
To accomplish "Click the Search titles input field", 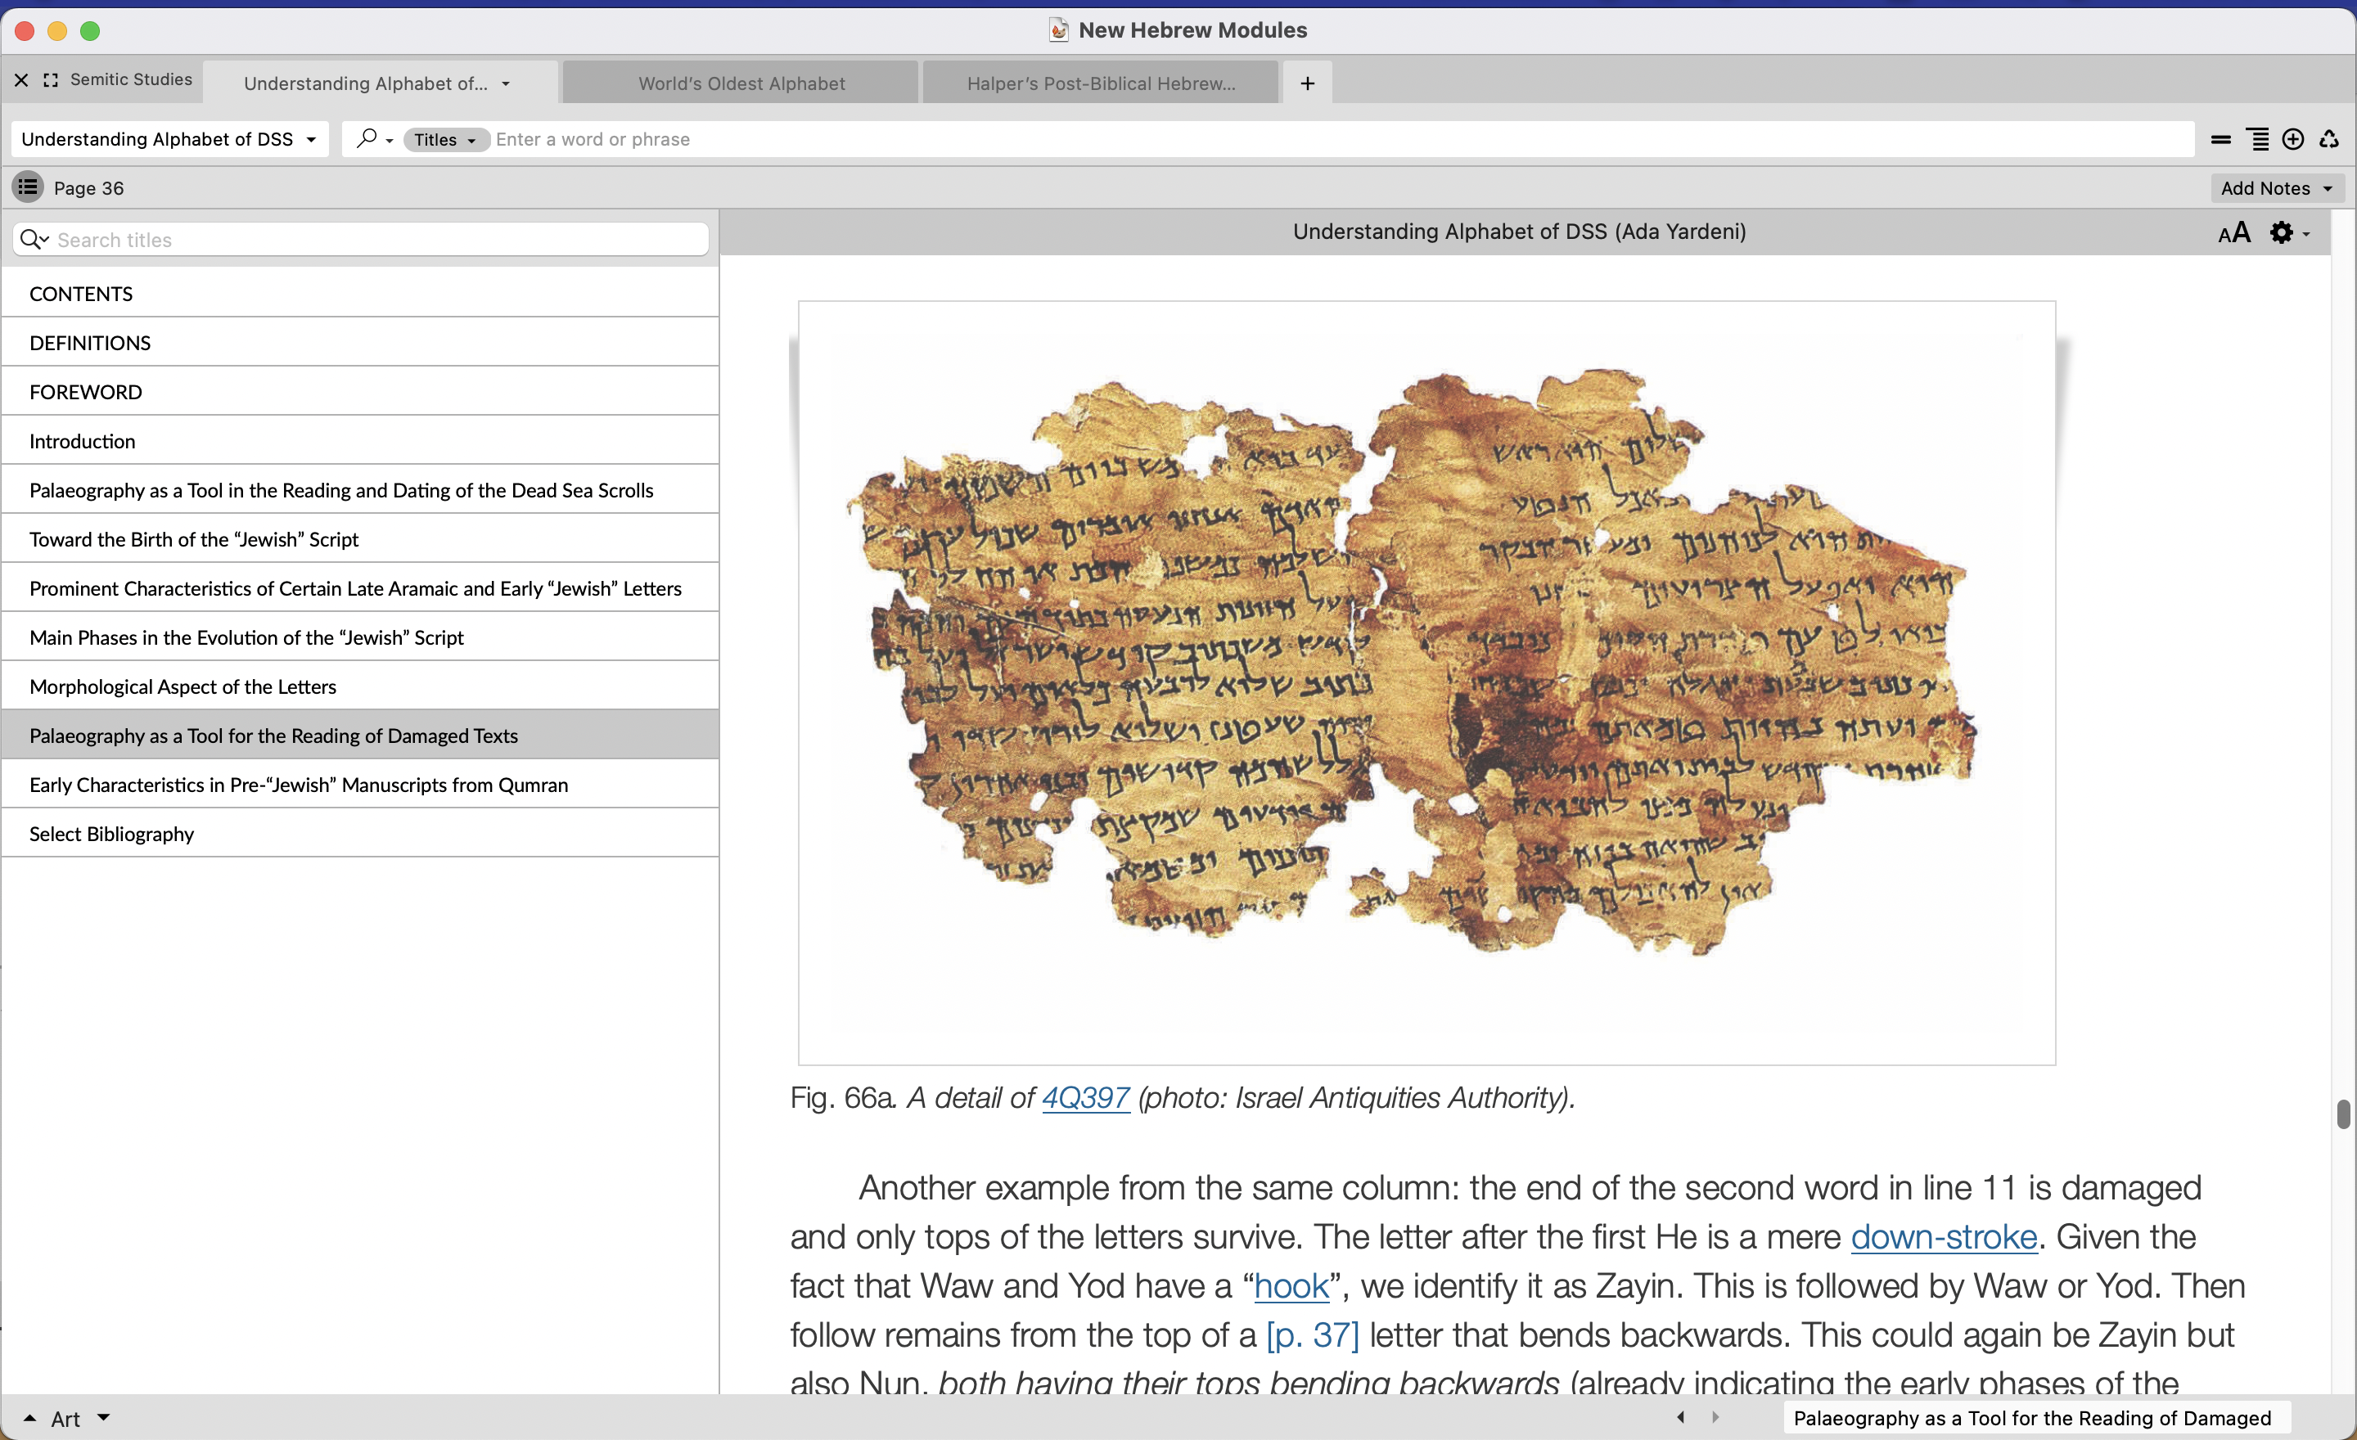I will (373, 240).
